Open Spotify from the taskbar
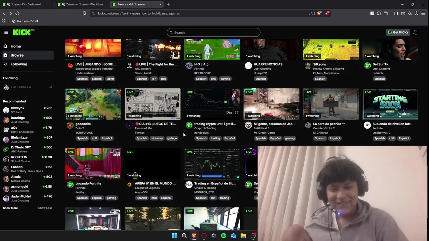This screenshot has width=429, height=241. [224, 236]
